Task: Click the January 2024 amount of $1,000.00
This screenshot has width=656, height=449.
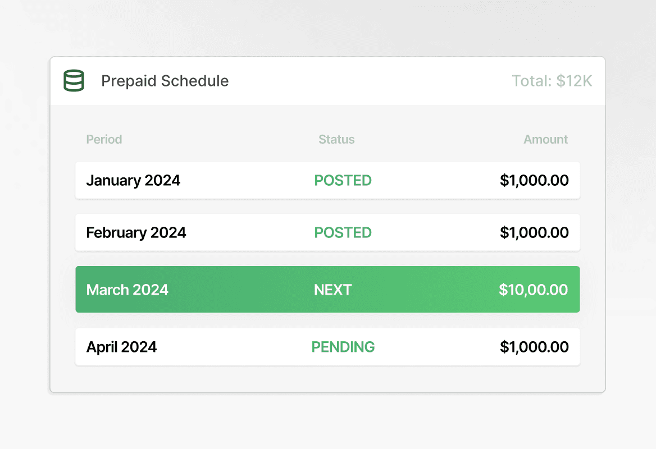Action: [534, 180]
